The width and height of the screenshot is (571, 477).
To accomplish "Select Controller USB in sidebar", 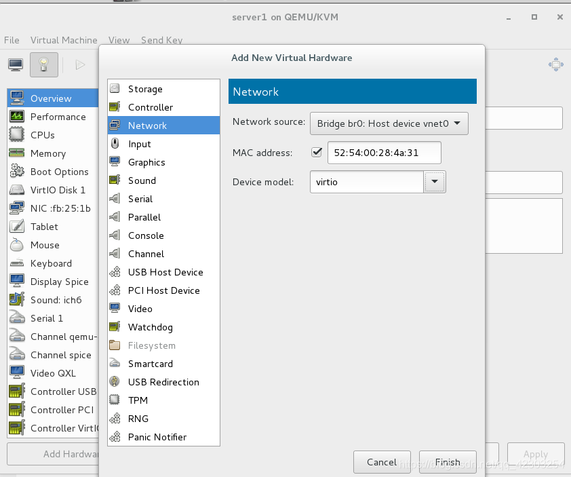I will click(53, 392).
